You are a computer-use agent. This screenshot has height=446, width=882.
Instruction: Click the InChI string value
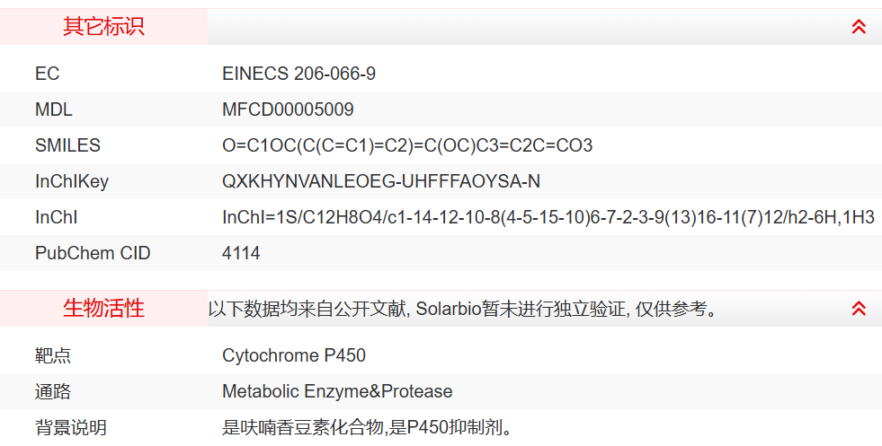pyautogui.click(x=548, y=217)
